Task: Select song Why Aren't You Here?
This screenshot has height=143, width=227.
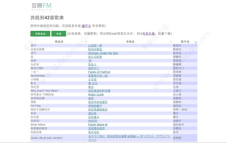Action: (44, 91)
